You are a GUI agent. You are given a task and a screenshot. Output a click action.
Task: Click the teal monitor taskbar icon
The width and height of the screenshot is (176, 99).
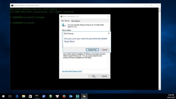78,96
